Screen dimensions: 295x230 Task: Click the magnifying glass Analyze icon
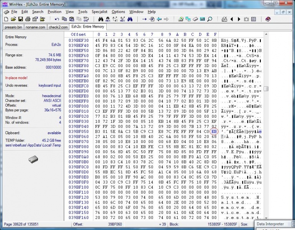(x=210, y=19)
